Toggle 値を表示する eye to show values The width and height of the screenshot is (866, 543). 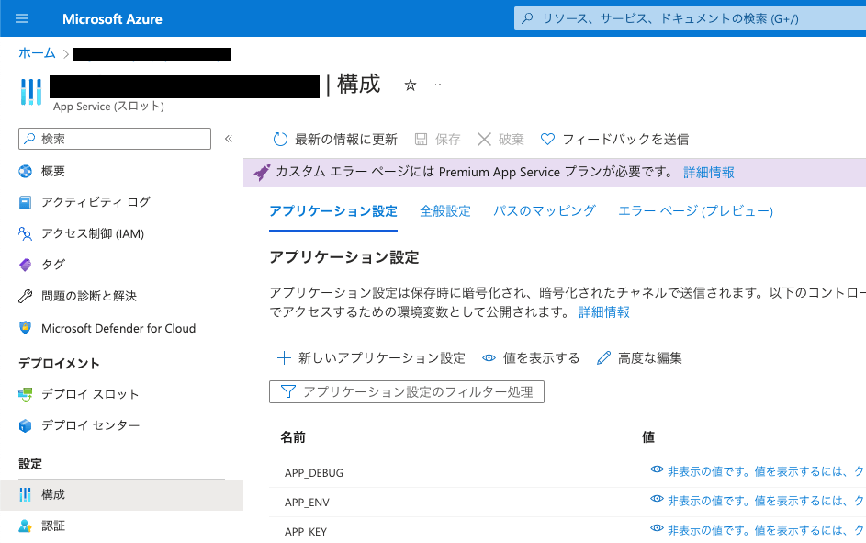tap(489, 358)
